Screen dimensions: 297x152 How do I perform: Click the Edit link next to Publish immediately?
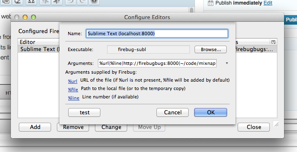[268, 3]
